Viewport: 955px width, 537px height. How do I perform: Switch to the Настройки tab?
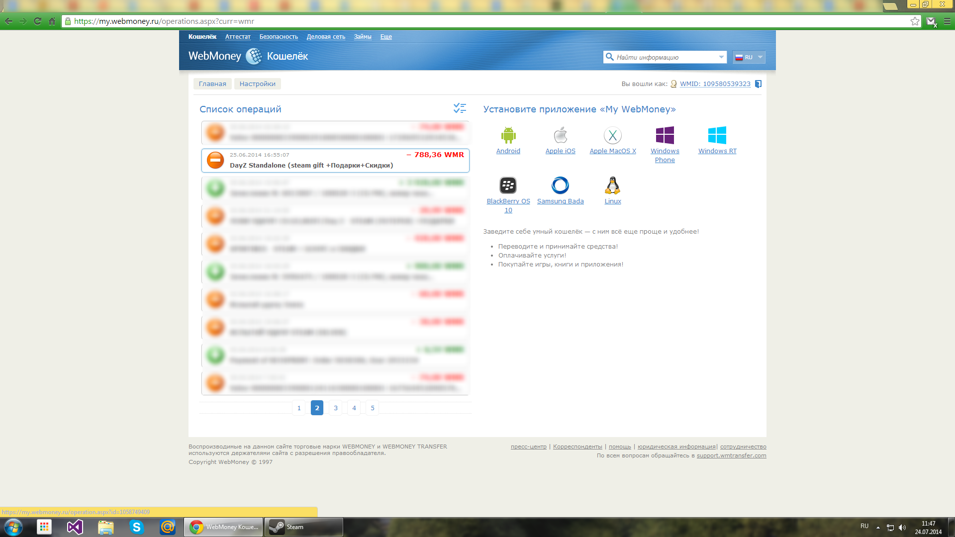(258, 84)
